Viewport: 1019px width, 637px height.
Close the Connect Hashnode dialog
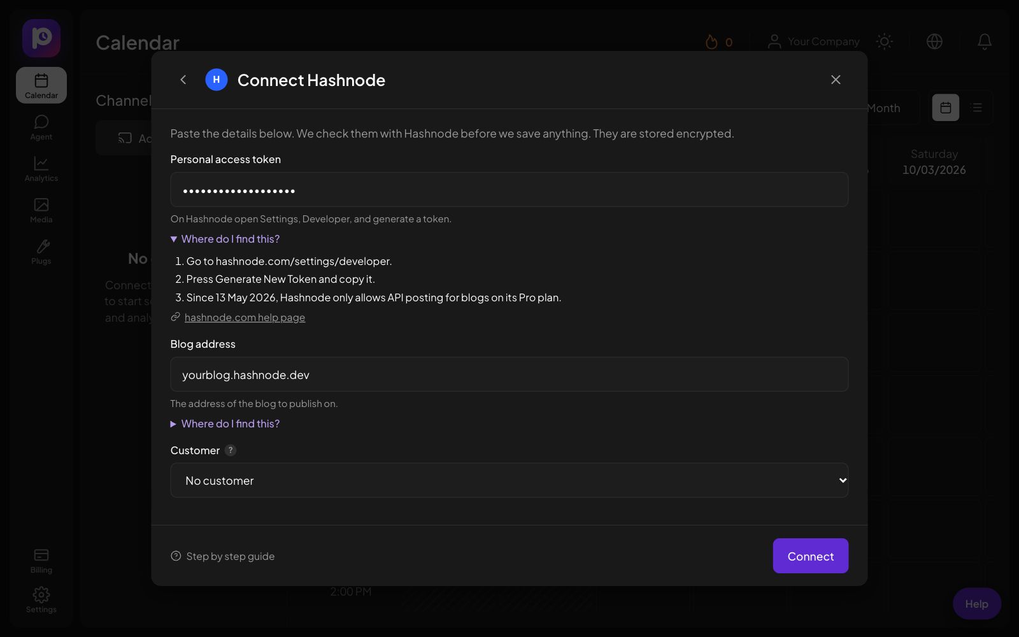[x=836, y=80]
